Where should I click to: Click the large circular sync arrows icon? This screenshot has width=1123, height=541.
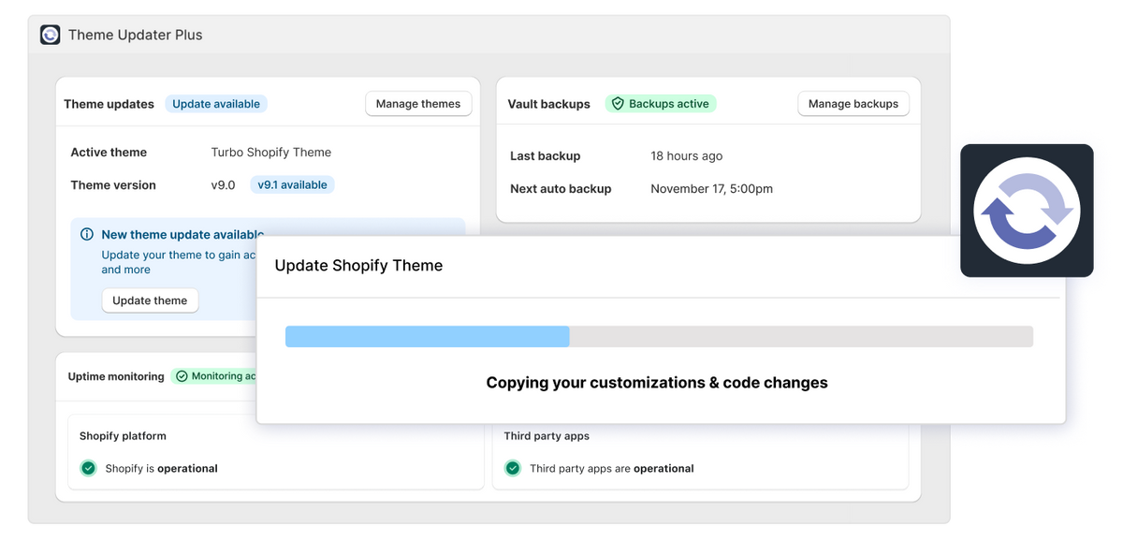click(1027, 210)
